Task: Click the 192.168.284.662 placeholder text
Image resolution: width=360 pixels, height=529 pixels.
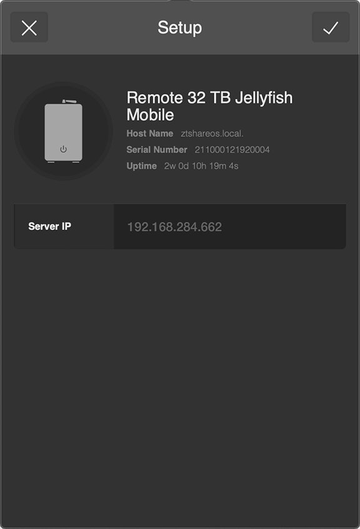Action: coord(174,227)
